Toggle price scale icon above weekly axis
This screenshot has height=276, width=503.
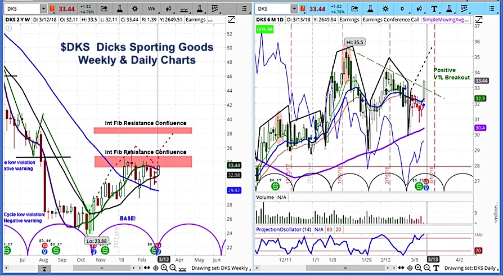click(x=231, y=20)
